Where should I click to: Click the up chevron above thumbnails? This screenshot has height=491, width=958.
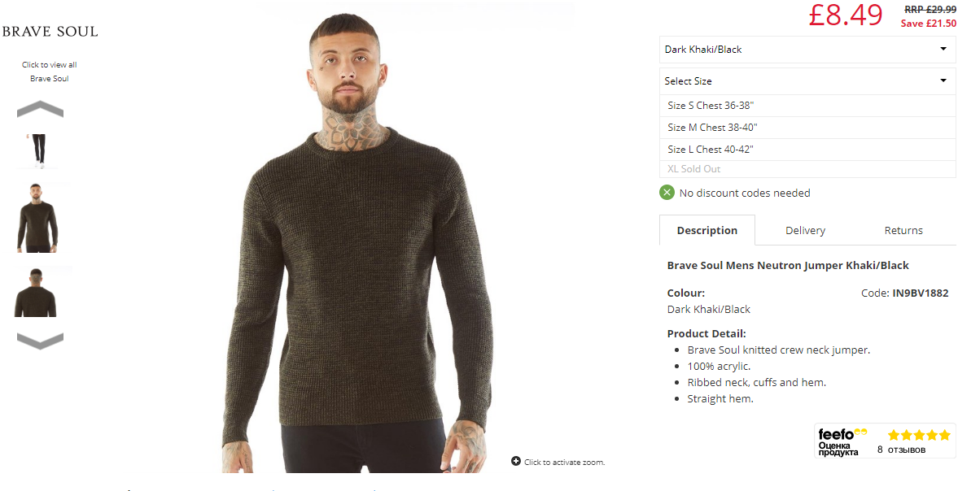click(x=41, y=109)
